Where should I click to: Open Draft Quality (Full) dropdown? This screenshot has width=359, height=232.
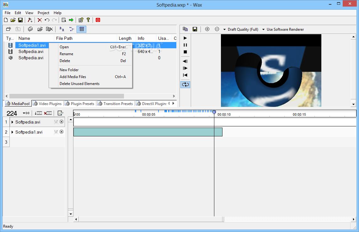click(x=241, y=29)
